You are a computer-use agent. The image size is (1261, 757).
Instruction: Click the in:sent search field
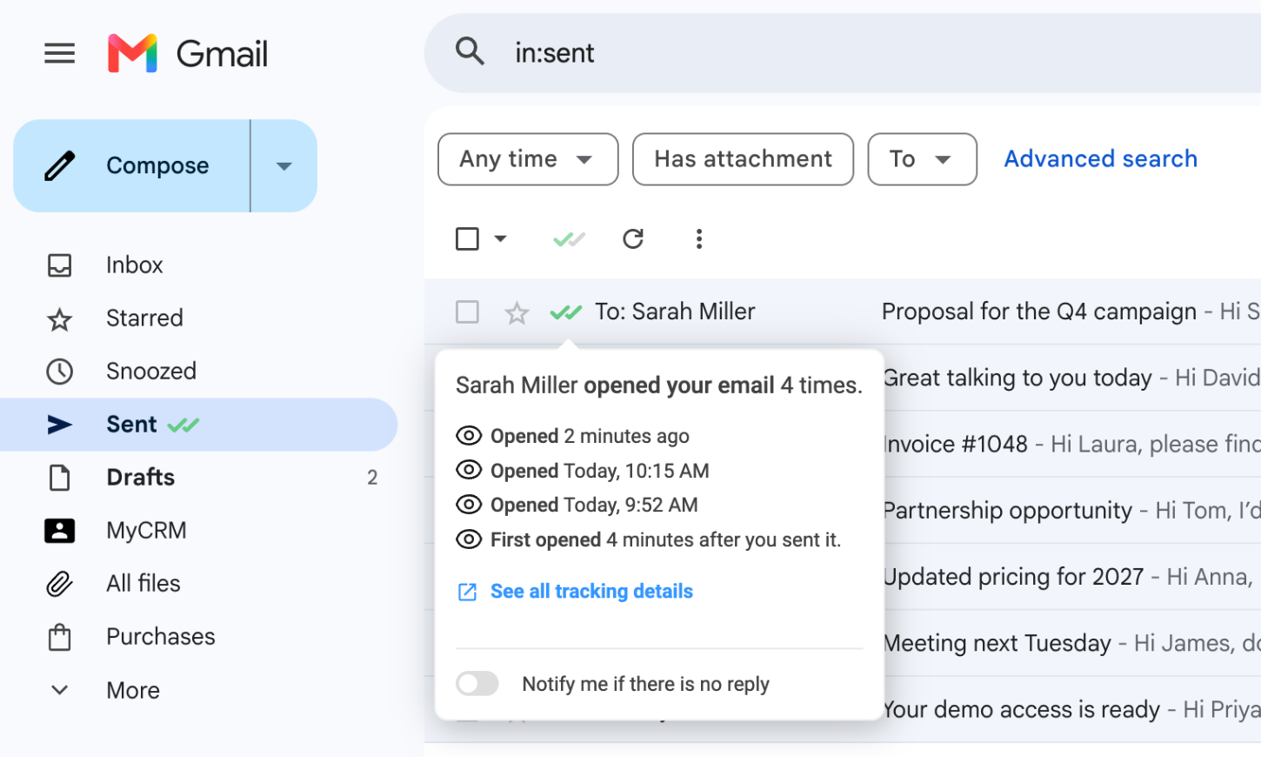tap(554, 53)
